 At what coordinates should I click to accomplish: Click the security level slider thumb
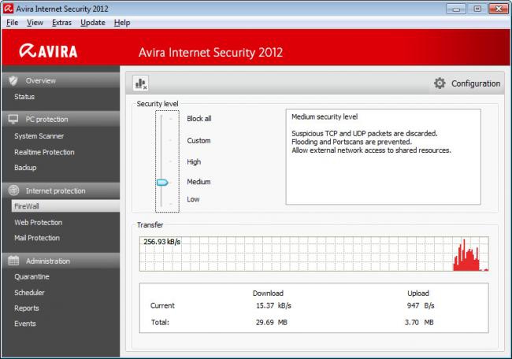click(162, 182)
